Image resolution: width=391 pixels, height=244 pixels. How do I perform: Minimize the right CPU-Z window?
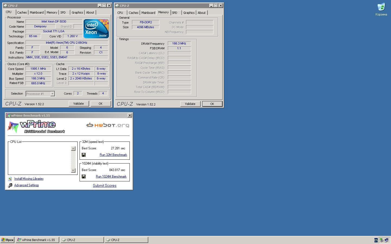pos(211,5)
